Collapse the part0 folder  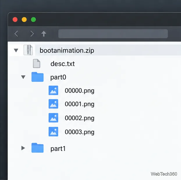23,77
